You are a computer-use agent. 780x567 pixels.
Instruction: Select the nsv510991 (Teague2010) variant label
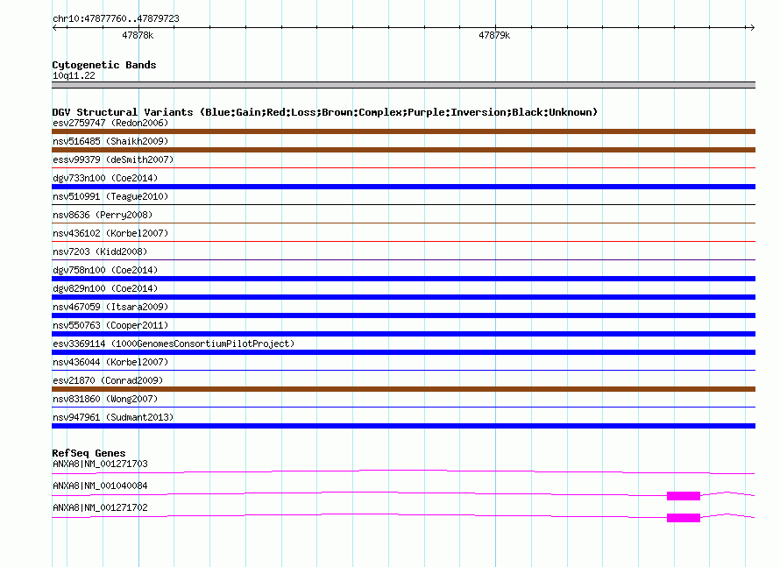110,196
